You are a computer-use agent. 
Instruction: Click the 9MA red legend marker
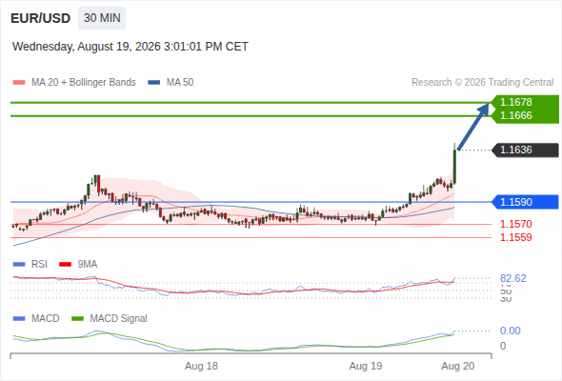click(x=65, y=265)
